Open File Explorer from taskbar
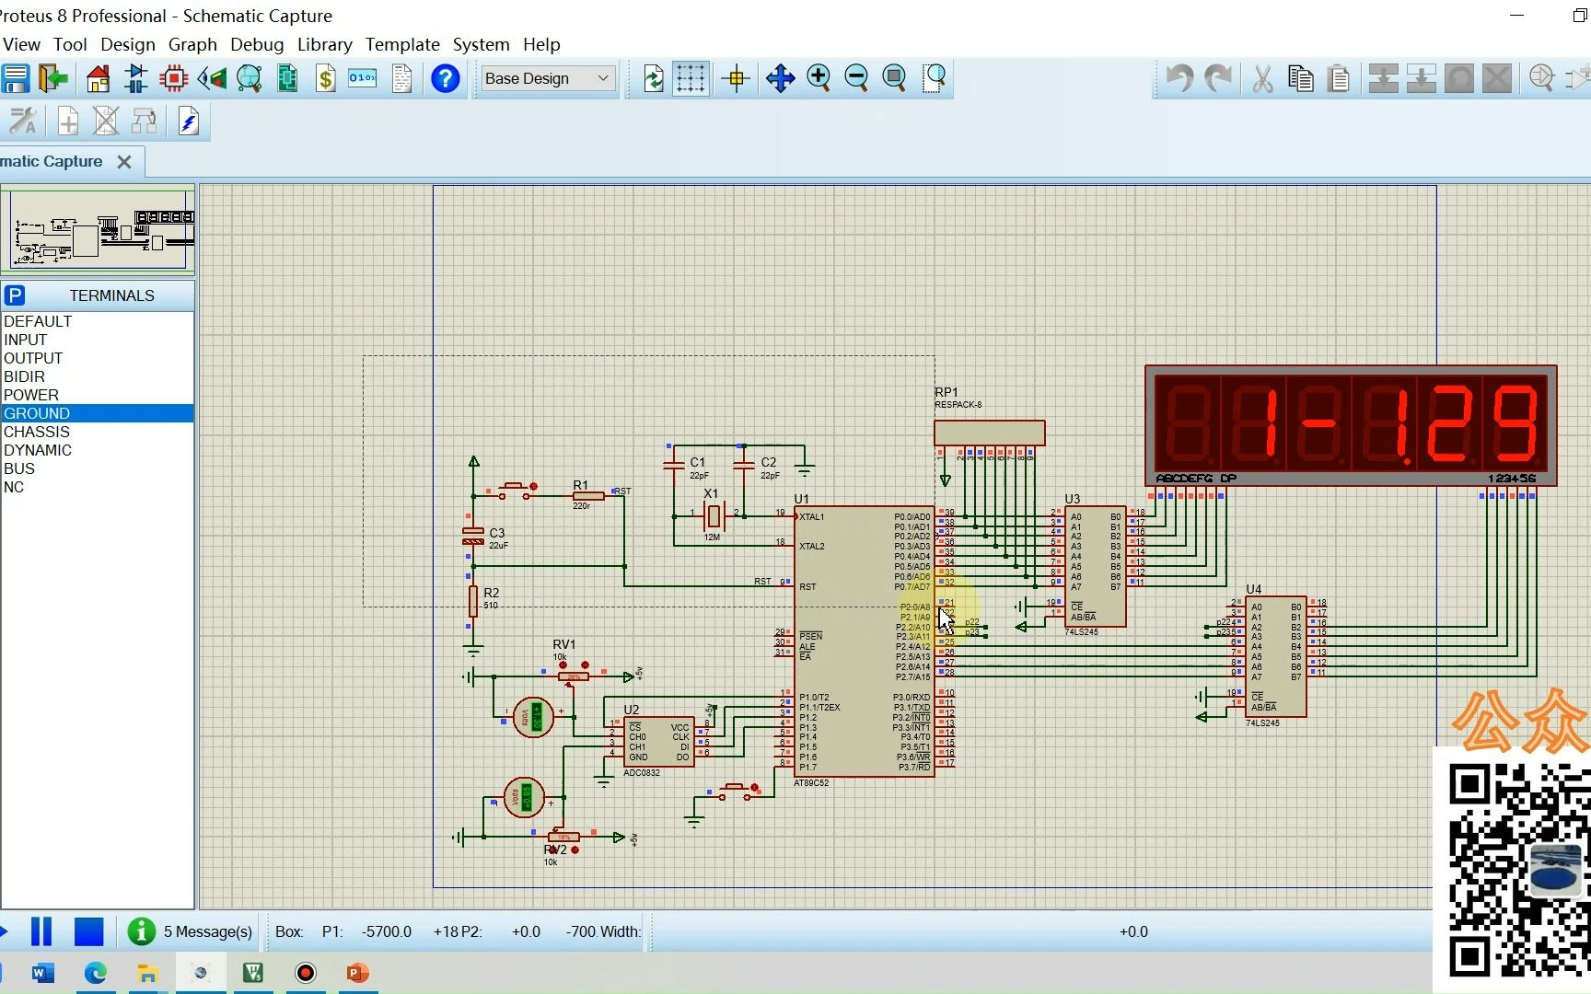This screenshot has height=994, width=1591. point(147,973)
